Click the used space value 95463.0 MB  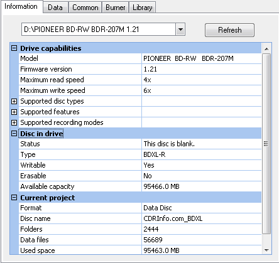(x=161, y=250)
